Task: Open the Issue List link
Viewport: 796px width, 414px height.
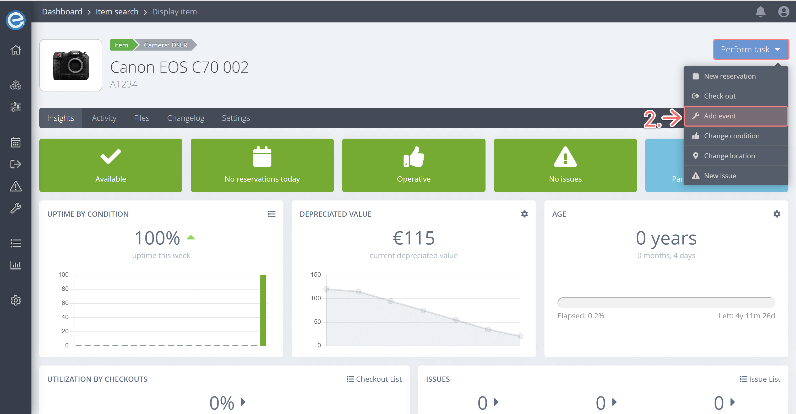Action: [760, 379]
